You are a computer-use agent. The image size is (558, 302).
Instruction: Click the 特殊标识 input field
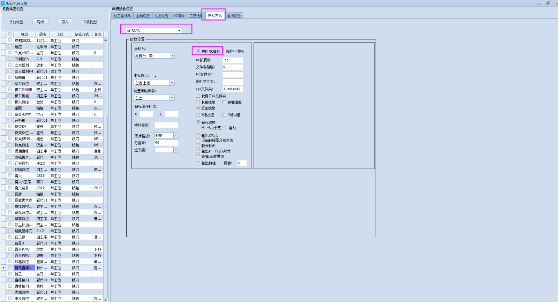[166, 125]
